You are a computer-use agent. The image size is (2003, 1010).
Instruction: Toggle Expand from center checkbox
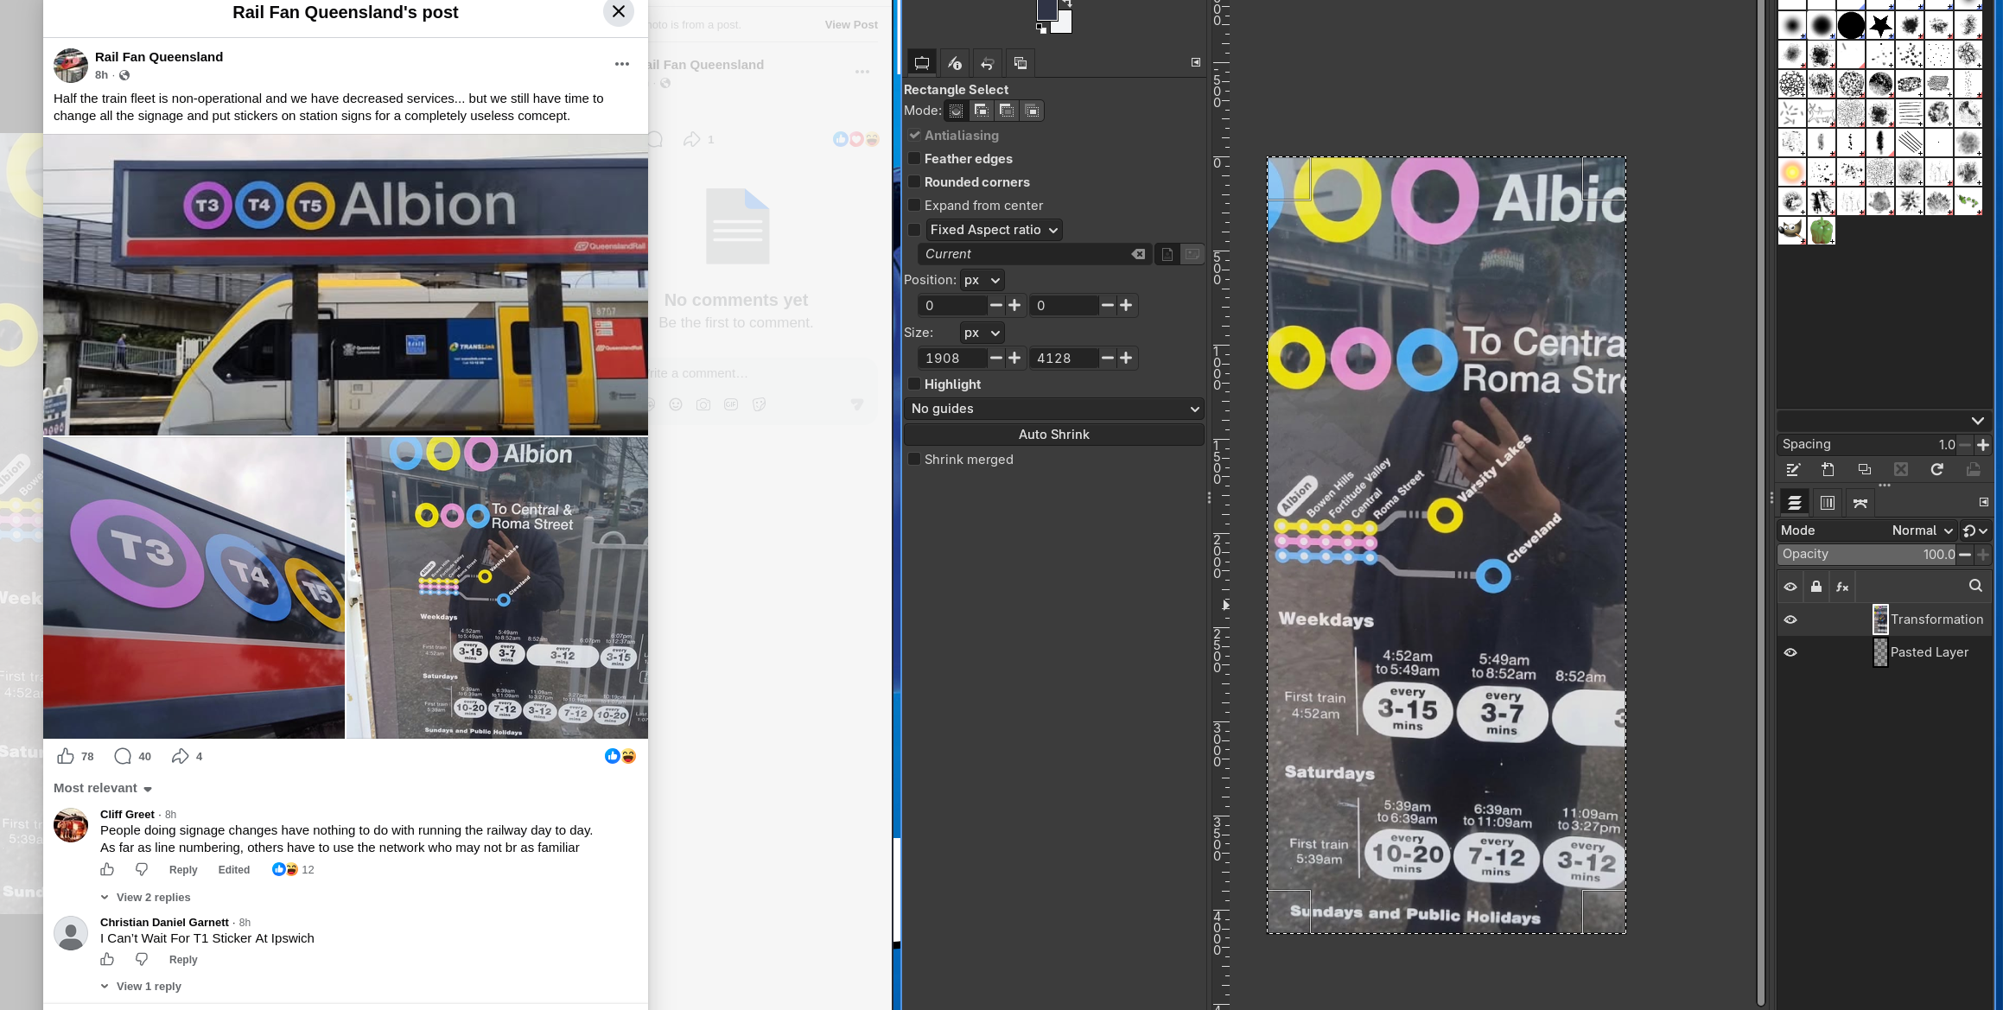point(914,205)
